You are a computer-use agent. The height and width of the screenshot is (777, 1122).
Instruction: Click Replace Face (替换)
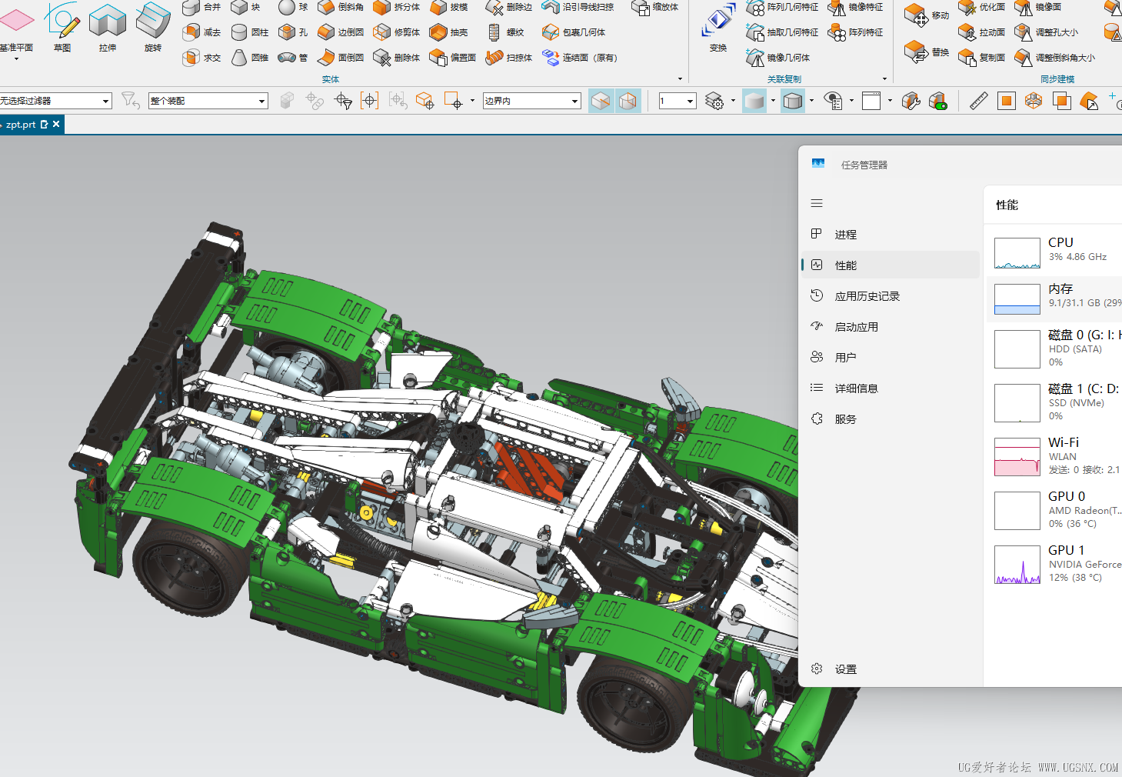(x=927, y=52)
